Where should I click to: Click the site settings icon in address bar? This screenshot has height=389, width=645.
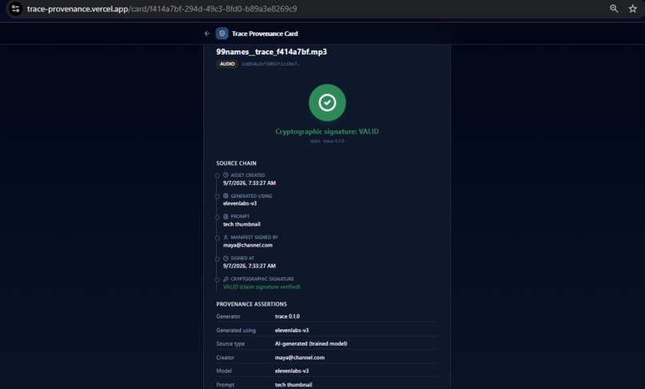pyautogui.click(x=16, y=9)
